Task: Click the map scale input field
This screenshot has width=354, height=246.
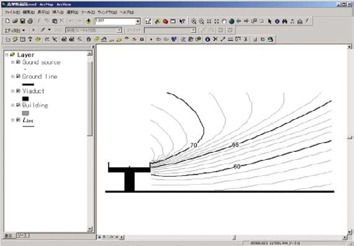Action: (115, 22)
